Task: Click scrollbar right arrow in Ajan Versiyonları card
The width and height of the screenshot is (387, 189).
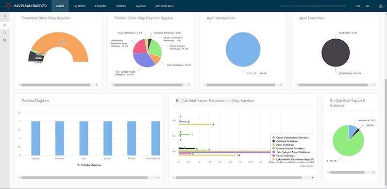Action: click(x=282, y=85)
